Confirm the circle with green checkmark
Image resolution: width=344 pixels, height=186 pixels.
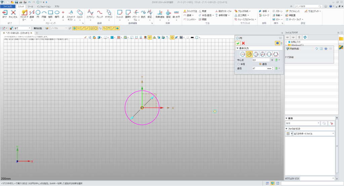point(238,43)
